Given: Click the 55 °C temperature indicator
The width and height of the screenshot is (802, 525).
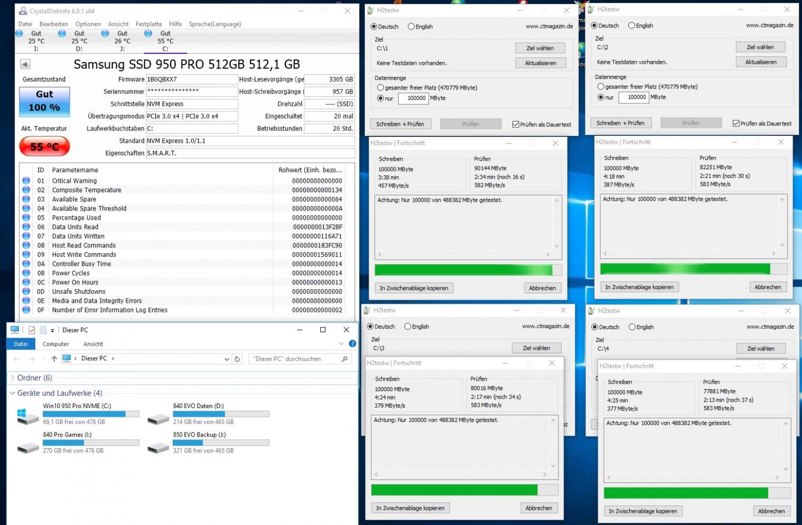Looking at the screenshot, I should click(x=44, y=146).
